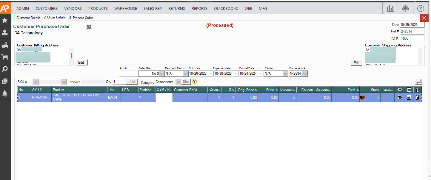Open the Payment Terms dropdown

point(186,73)
